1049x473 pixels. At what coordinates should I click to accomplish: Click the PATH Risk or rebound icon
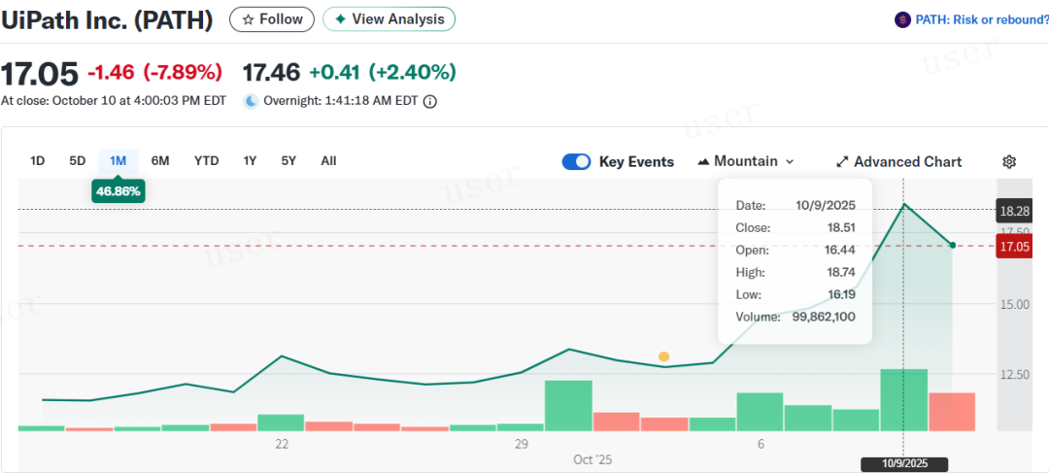902,19
